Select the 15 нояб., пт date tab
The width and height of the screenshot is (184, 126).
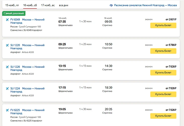[12, 5]
